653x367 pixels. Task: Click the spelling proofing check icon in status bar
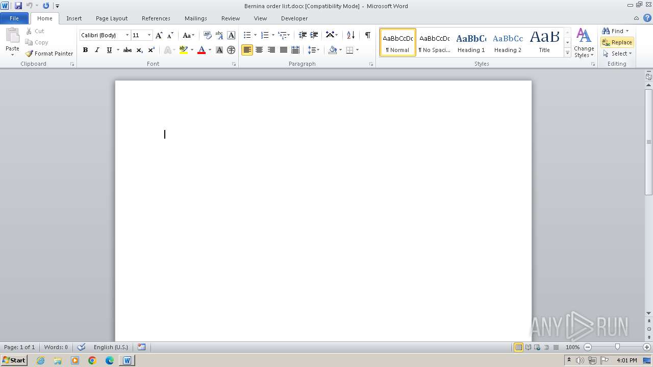click(x=81, y=347)
